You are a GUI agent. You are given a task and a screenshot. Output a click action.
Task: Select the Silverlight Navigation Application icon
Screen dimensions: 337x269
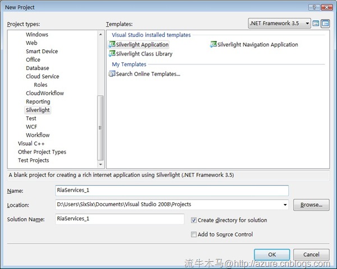point(214,45)
